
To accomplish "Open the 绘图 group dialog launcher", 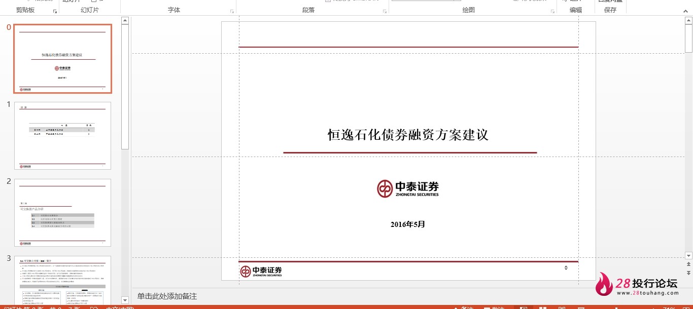I will point(553,11).
